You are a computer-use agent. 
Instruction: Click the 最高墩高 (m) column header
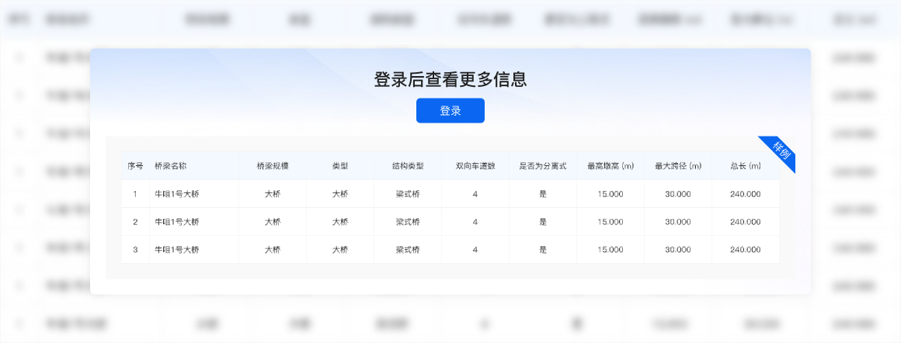[611, 166]
